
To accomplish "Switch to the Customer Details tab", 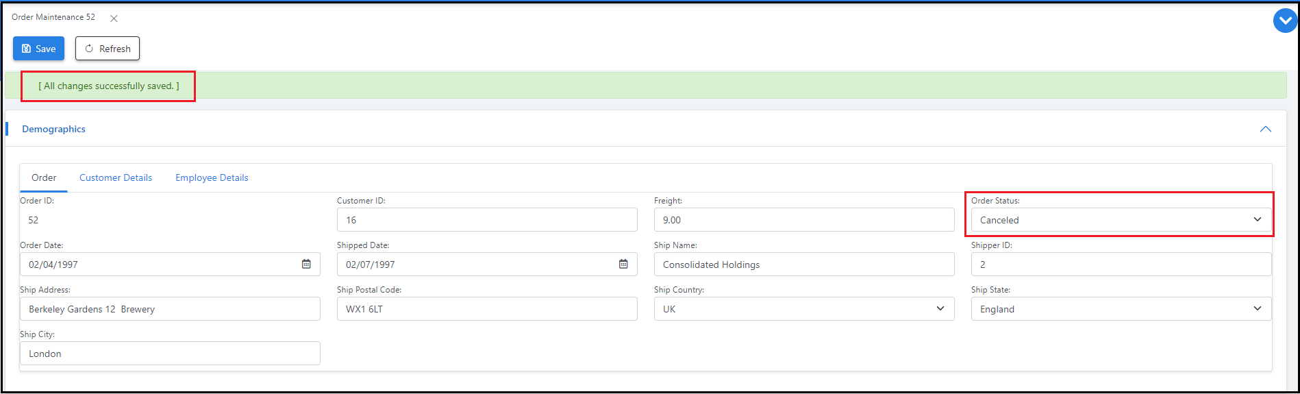I will (x=116, y=177).
